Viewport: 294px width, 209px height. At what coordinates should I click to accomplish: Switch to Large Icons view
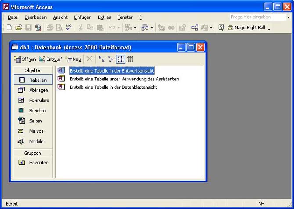click(102, 59)
